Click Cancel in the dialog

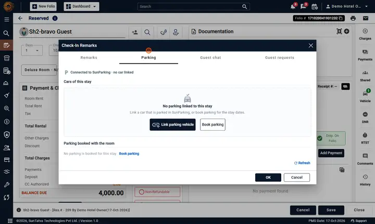(x=296, y=177)
